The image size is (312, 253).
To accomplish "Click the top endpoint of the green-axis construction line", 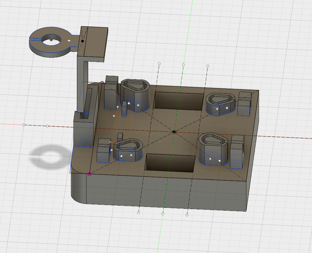I will 184,65.
